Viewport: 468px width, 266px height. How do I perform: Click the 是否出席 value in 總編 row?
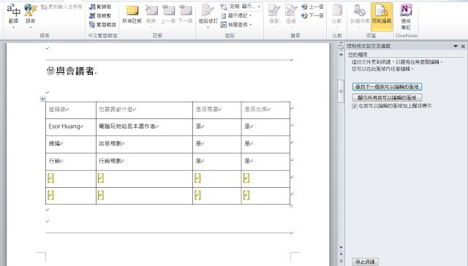(265, 144)
